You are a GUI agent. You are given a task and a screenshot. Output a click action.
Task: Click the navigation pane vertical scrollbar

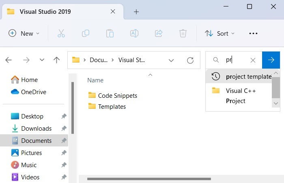point(73,108)
